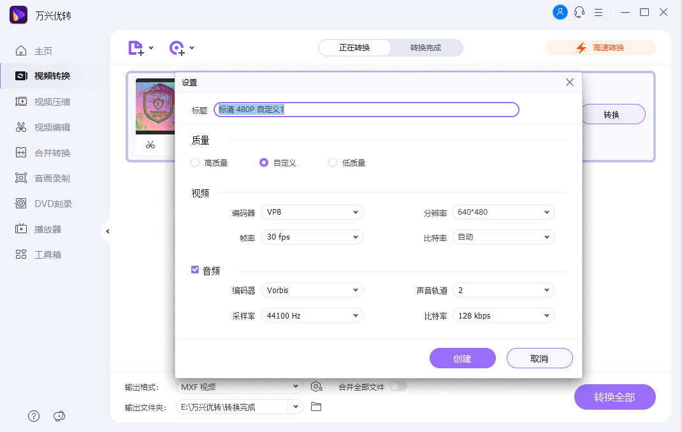Expand the 输出格式 MXF 视频 dropdown
The width and height of the screenshot is (682, 432).
pos(238,386)
